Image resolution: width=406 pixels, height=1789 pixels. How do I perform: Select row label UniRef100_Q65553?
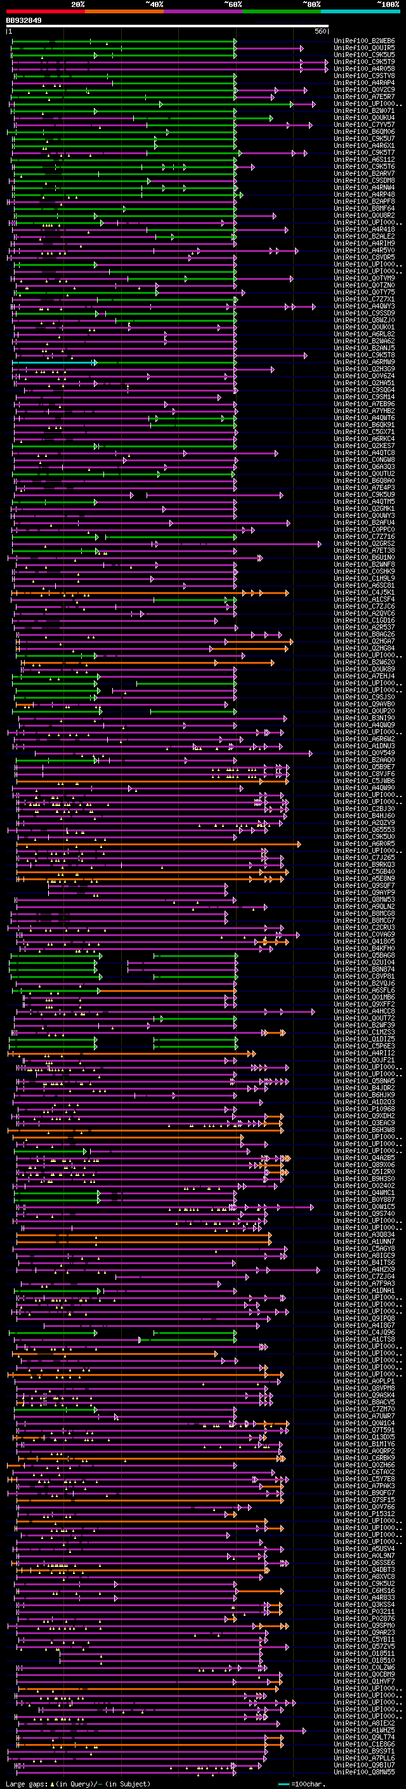coord(364,829)
